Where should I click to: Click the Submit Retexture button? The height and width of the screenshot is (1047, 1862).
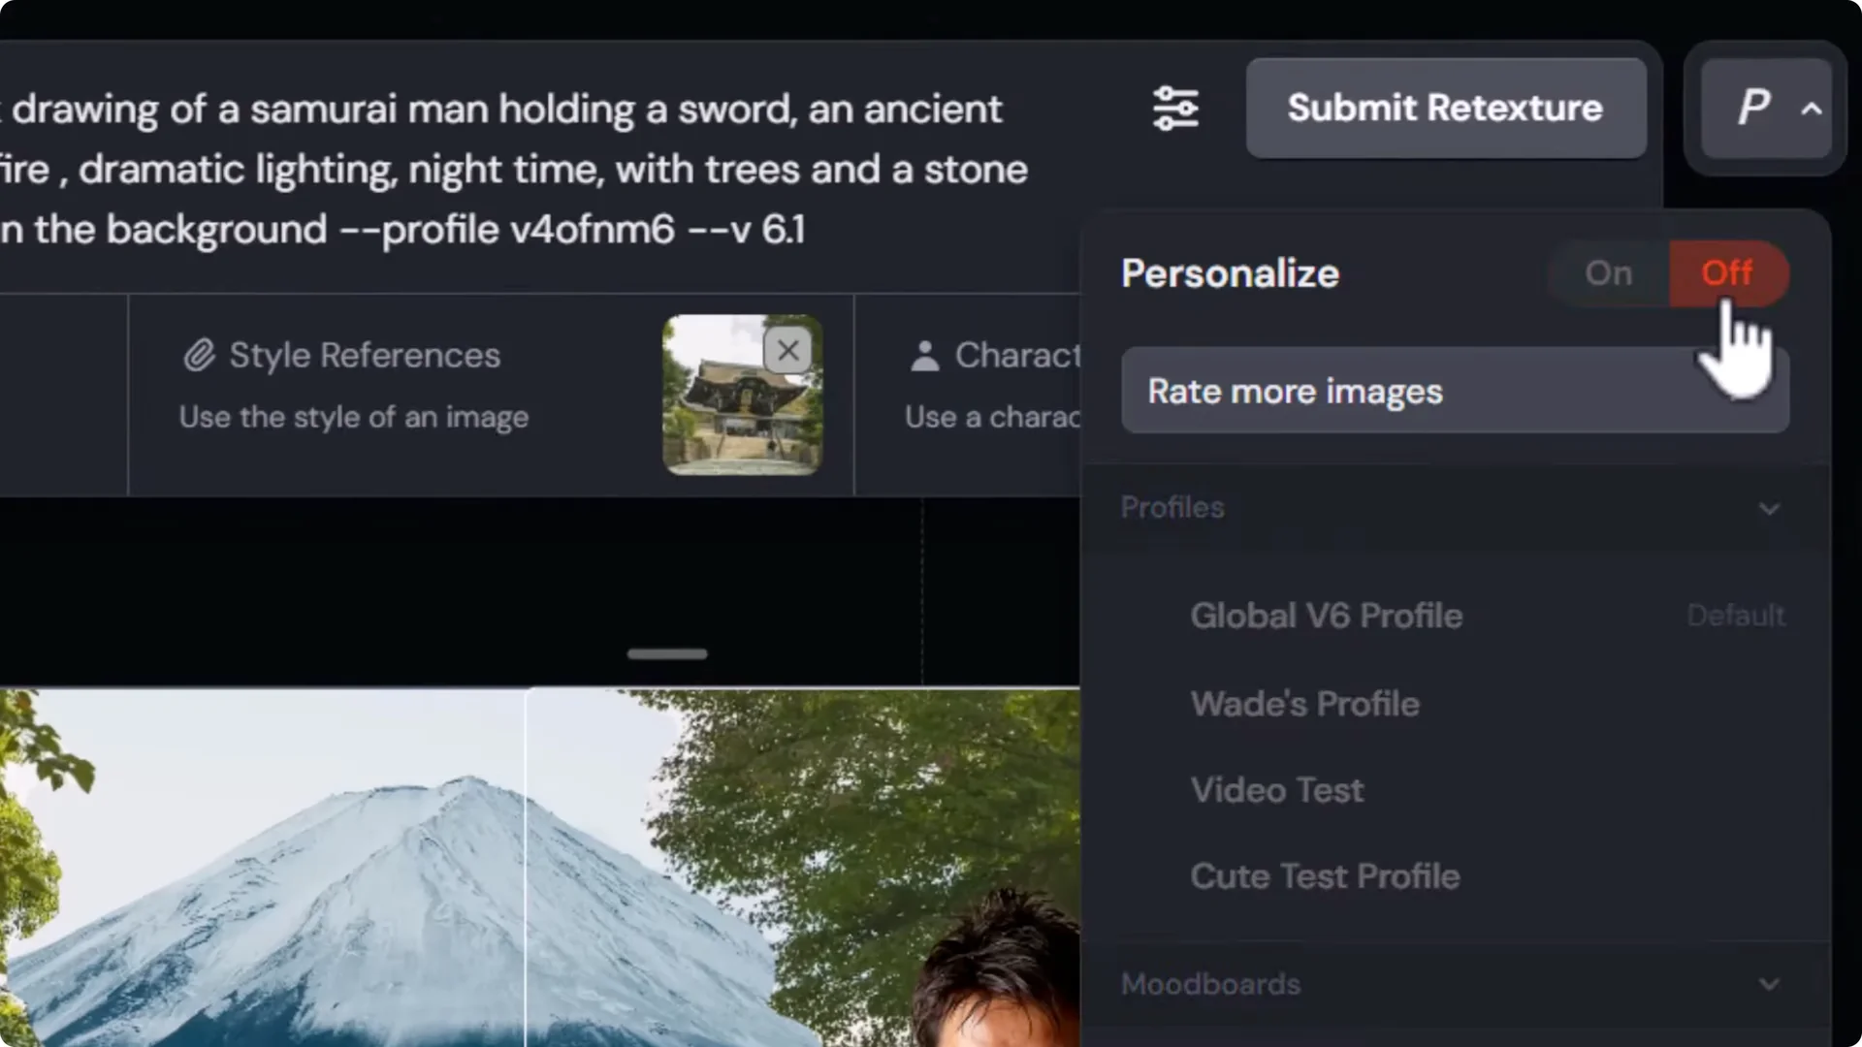click(x=1444, y=108)
